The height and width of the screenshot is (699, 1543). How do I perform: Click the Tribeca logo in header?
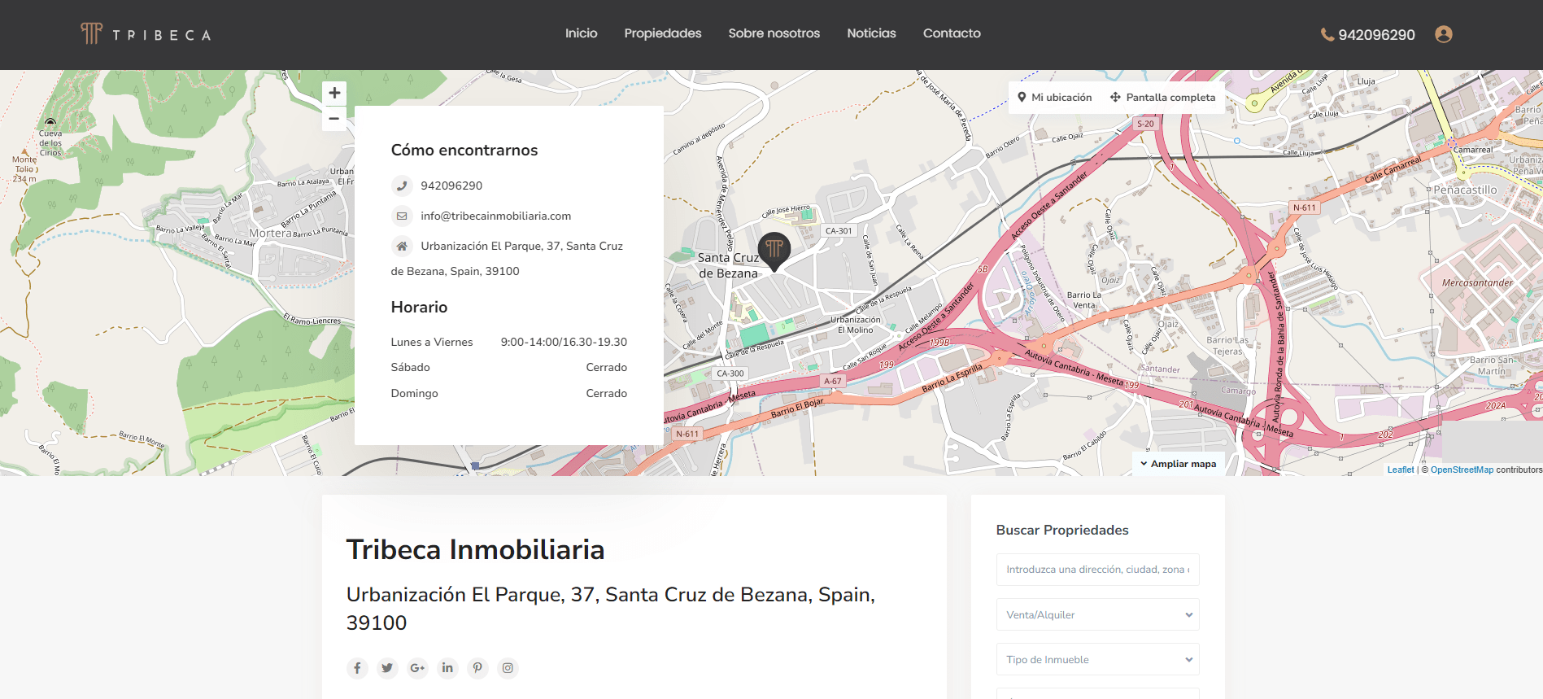point(146,34)
